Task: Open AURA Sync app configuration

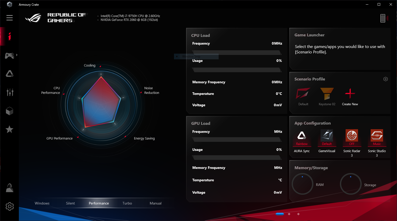Action: pos(302,141)
